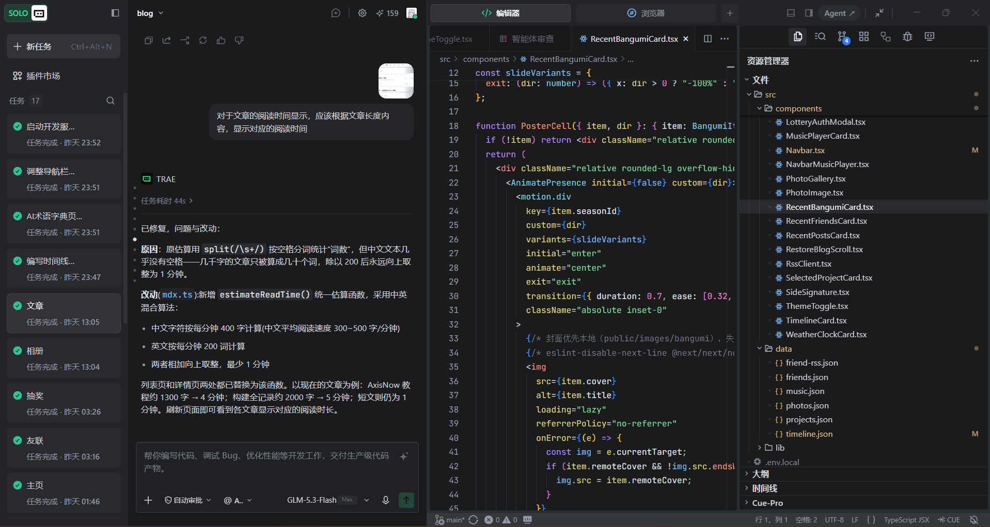Open the blog project dropdown

click(150, 13)
